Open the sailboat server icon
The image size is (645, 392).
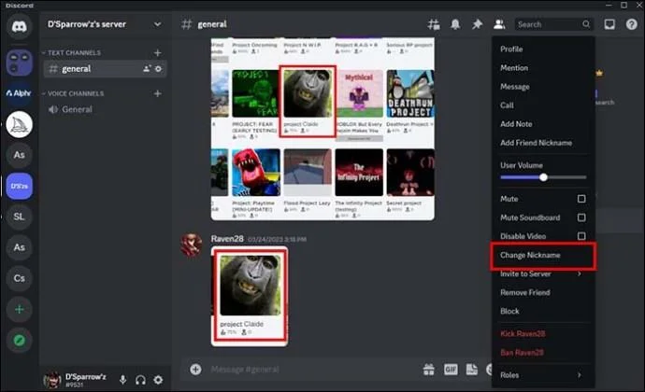19,124
